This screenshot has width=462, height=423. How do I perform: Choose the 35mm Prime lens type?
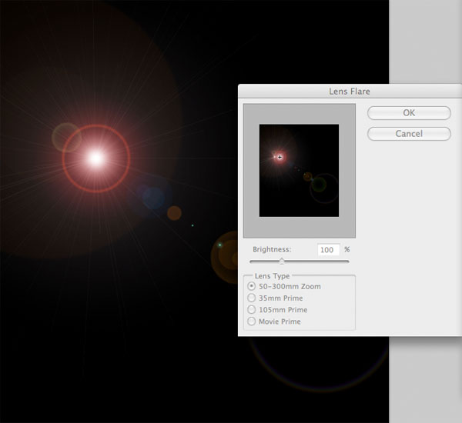(x=251, y=298)
